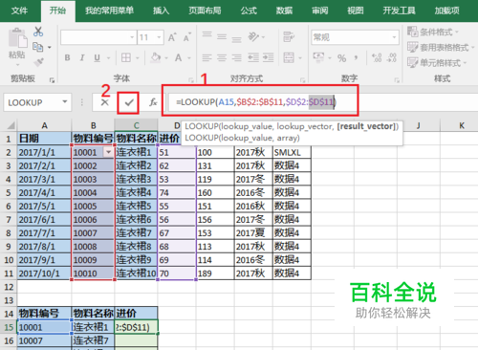Open the font name dropdown
478x350 pixels.
[x=132, y=37]
